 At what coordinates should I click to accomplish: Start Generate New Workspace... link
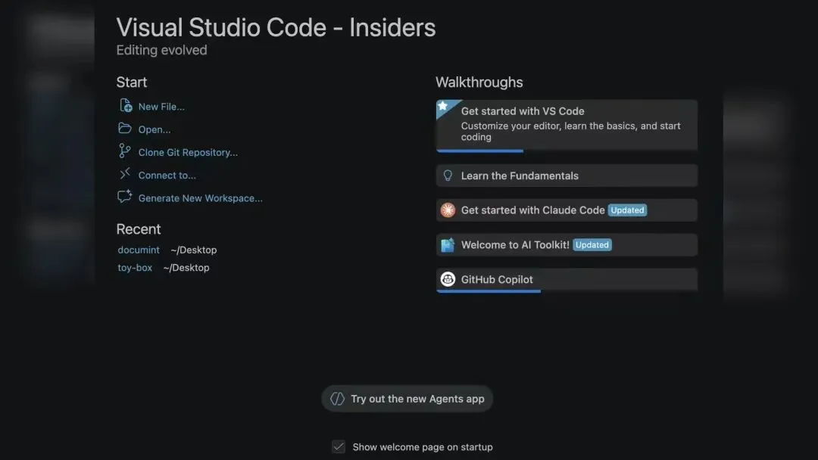[200, 198]
